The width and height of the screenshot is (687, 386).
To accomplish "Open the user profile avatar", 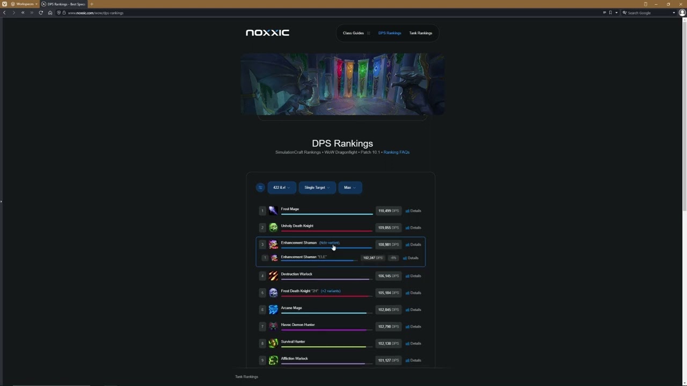I will [682, 12].
